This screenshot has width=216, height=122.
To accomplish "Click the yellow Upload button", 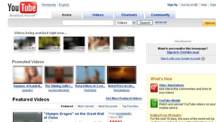I will (209, 23).
